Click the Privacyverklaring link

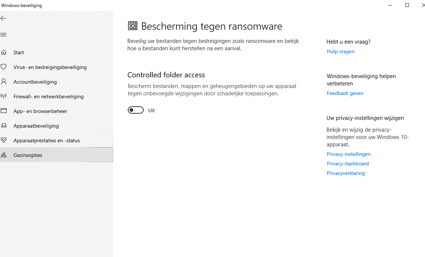346,173
